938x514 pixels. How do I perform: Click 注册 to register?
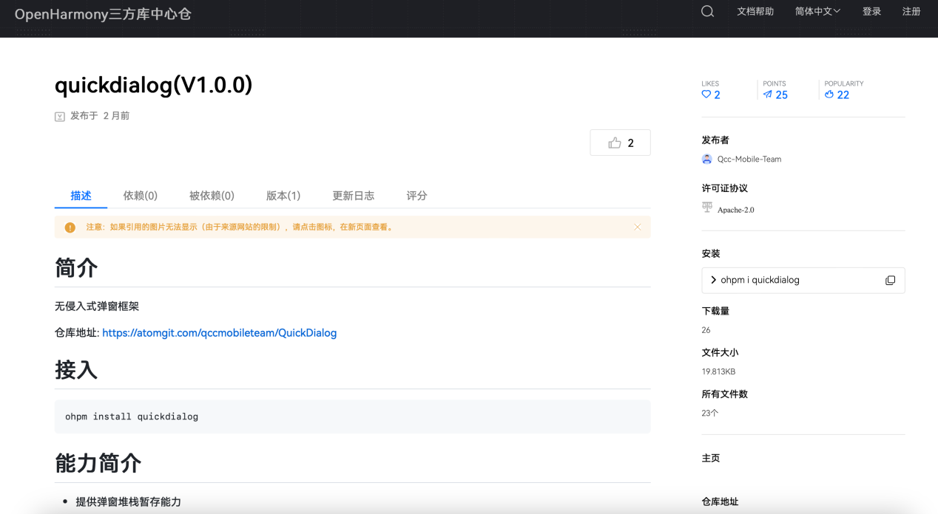tap(911, 11)
